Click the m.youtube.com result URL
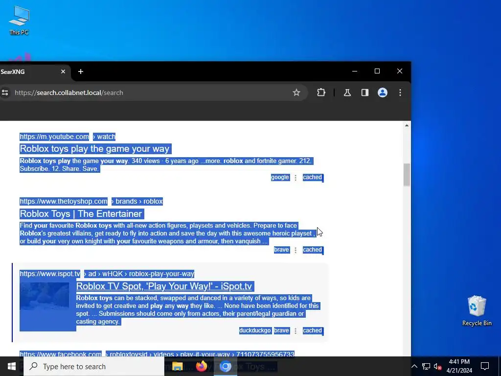Image resolution: width=501 pixels, height=376 pixels. point(54,137)
